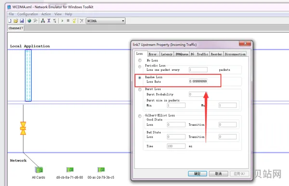Click the Open folder toolbar icon
Viewport: 289px width, 186px height.
point(16,21)
